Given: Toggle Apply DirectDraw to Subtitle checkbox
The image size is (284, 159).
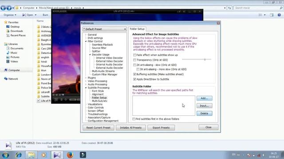Looking at the screenshot, I should [134, 79].
